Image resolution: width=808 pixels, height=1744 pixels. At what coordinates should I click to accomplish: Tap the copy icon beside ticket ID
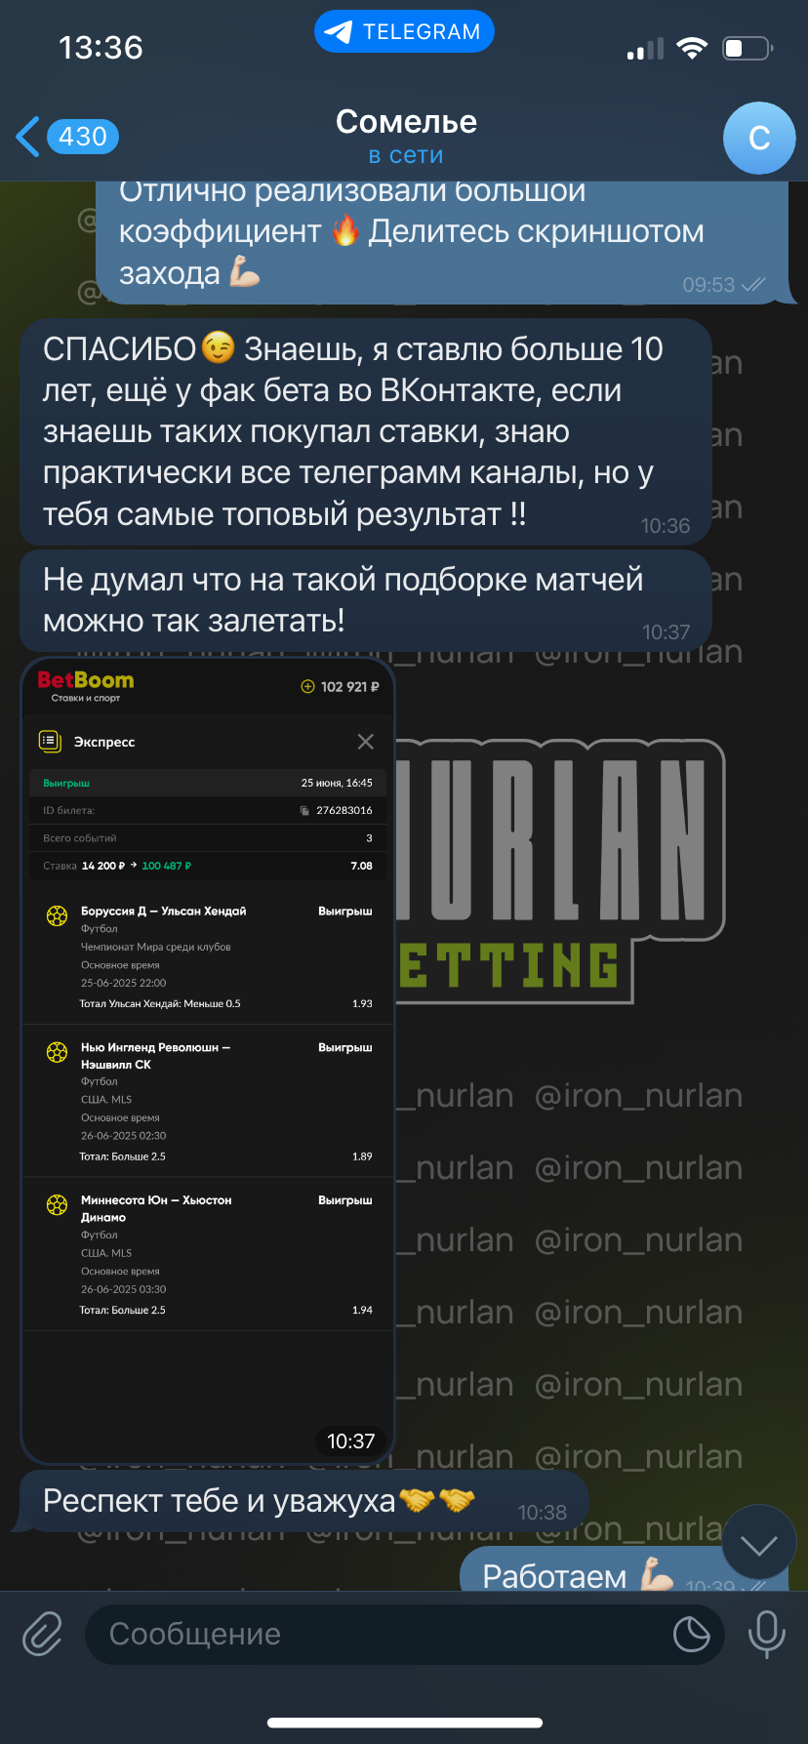coord(304,810)
